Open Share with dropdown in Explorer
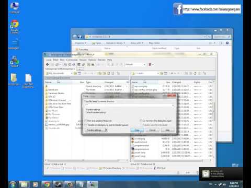 137,43
